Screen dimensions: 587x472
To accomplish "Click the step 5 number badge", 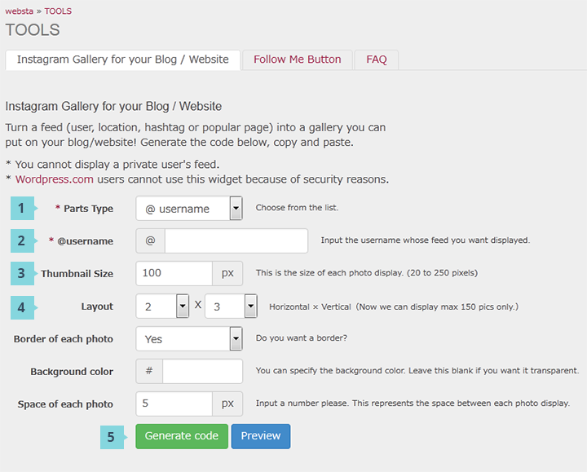I will tap(113, 437).
